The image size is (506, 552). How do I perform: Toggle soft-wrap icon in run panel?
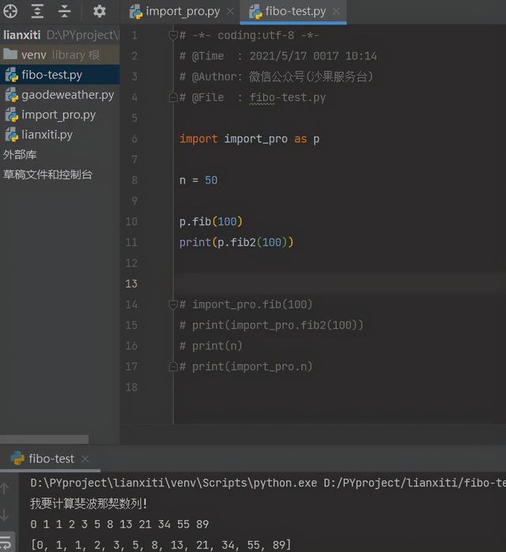tap(6, 543)
